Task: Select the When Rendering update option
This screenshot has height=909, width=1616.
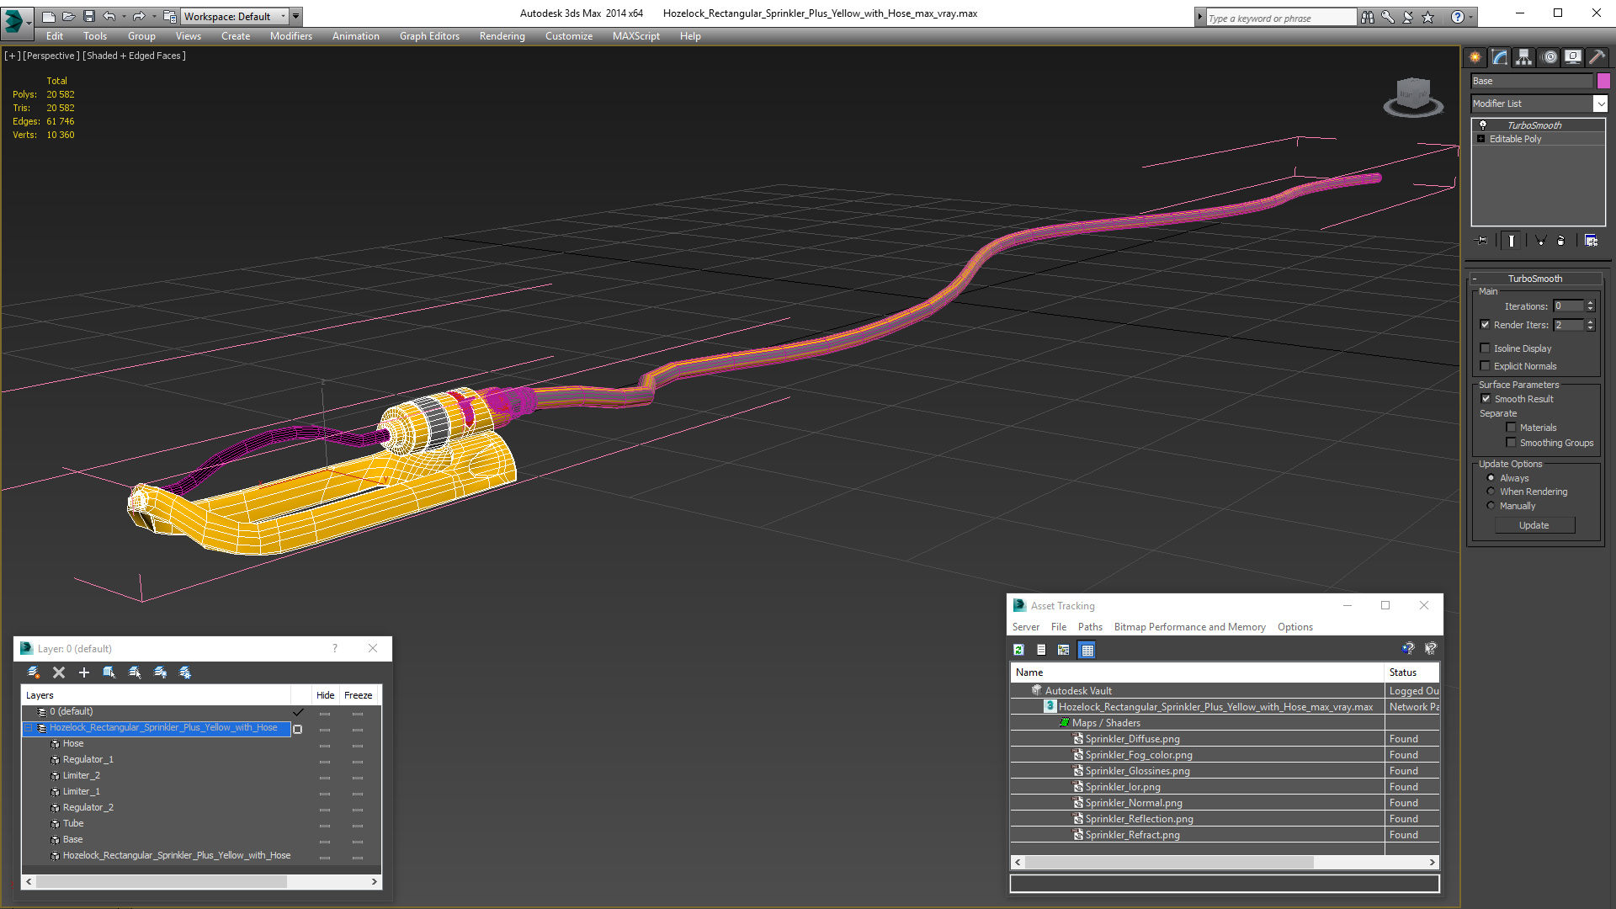Action: point(1491,492)
